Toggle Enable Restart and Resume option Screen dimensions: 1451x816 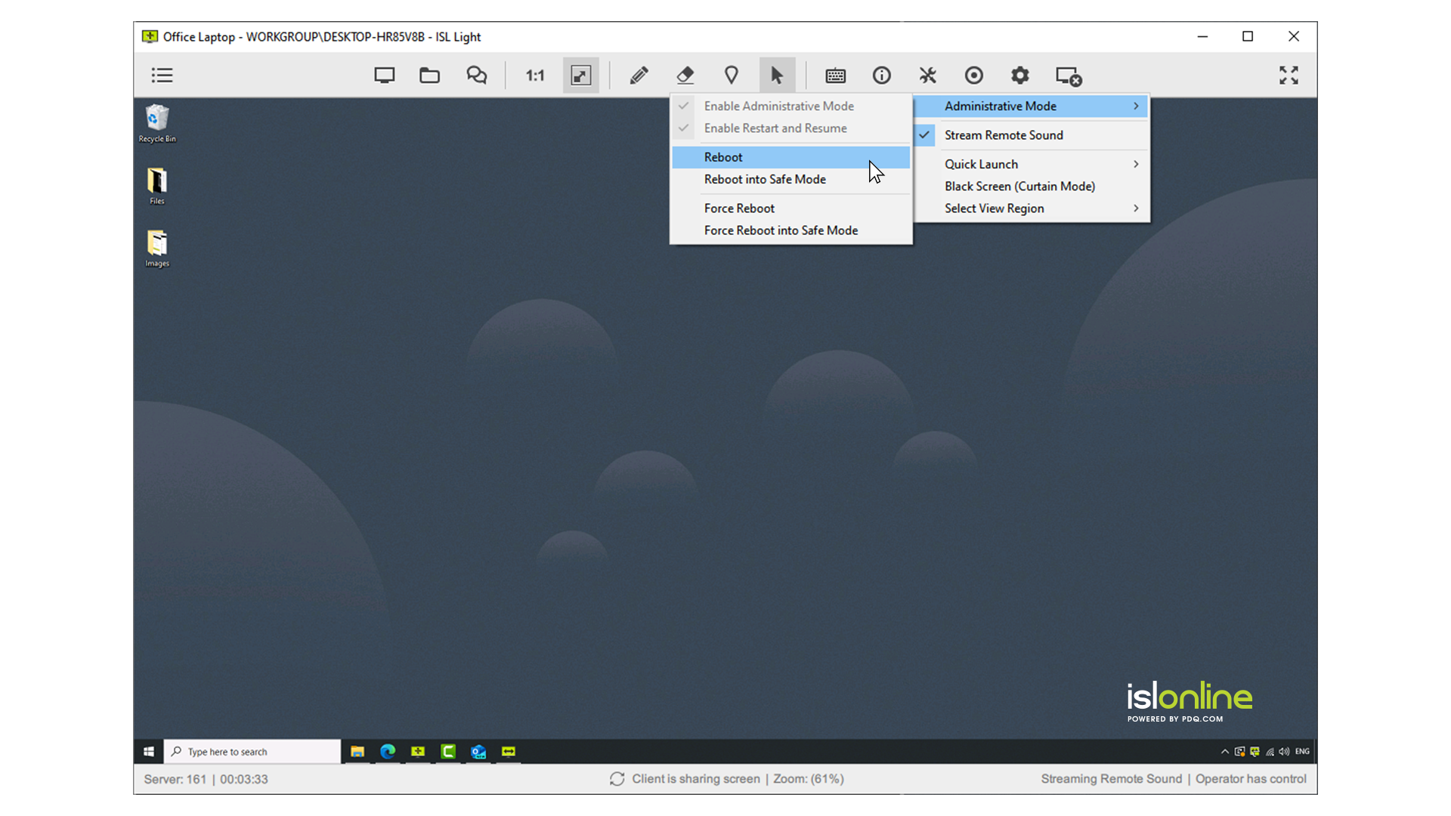point(775,128)
